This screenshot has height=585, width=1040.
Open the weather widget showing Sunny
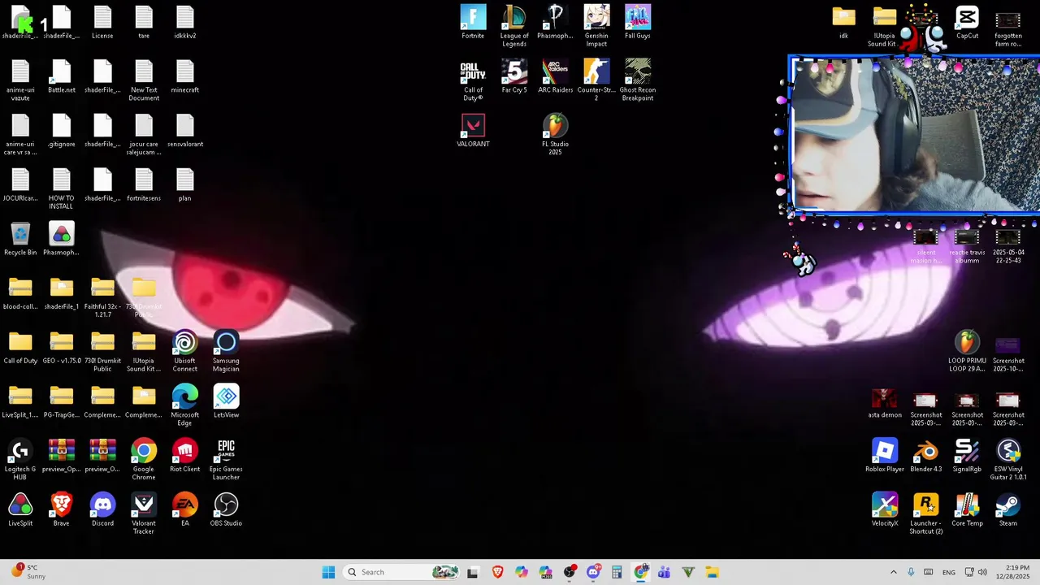tap(28, 572)
